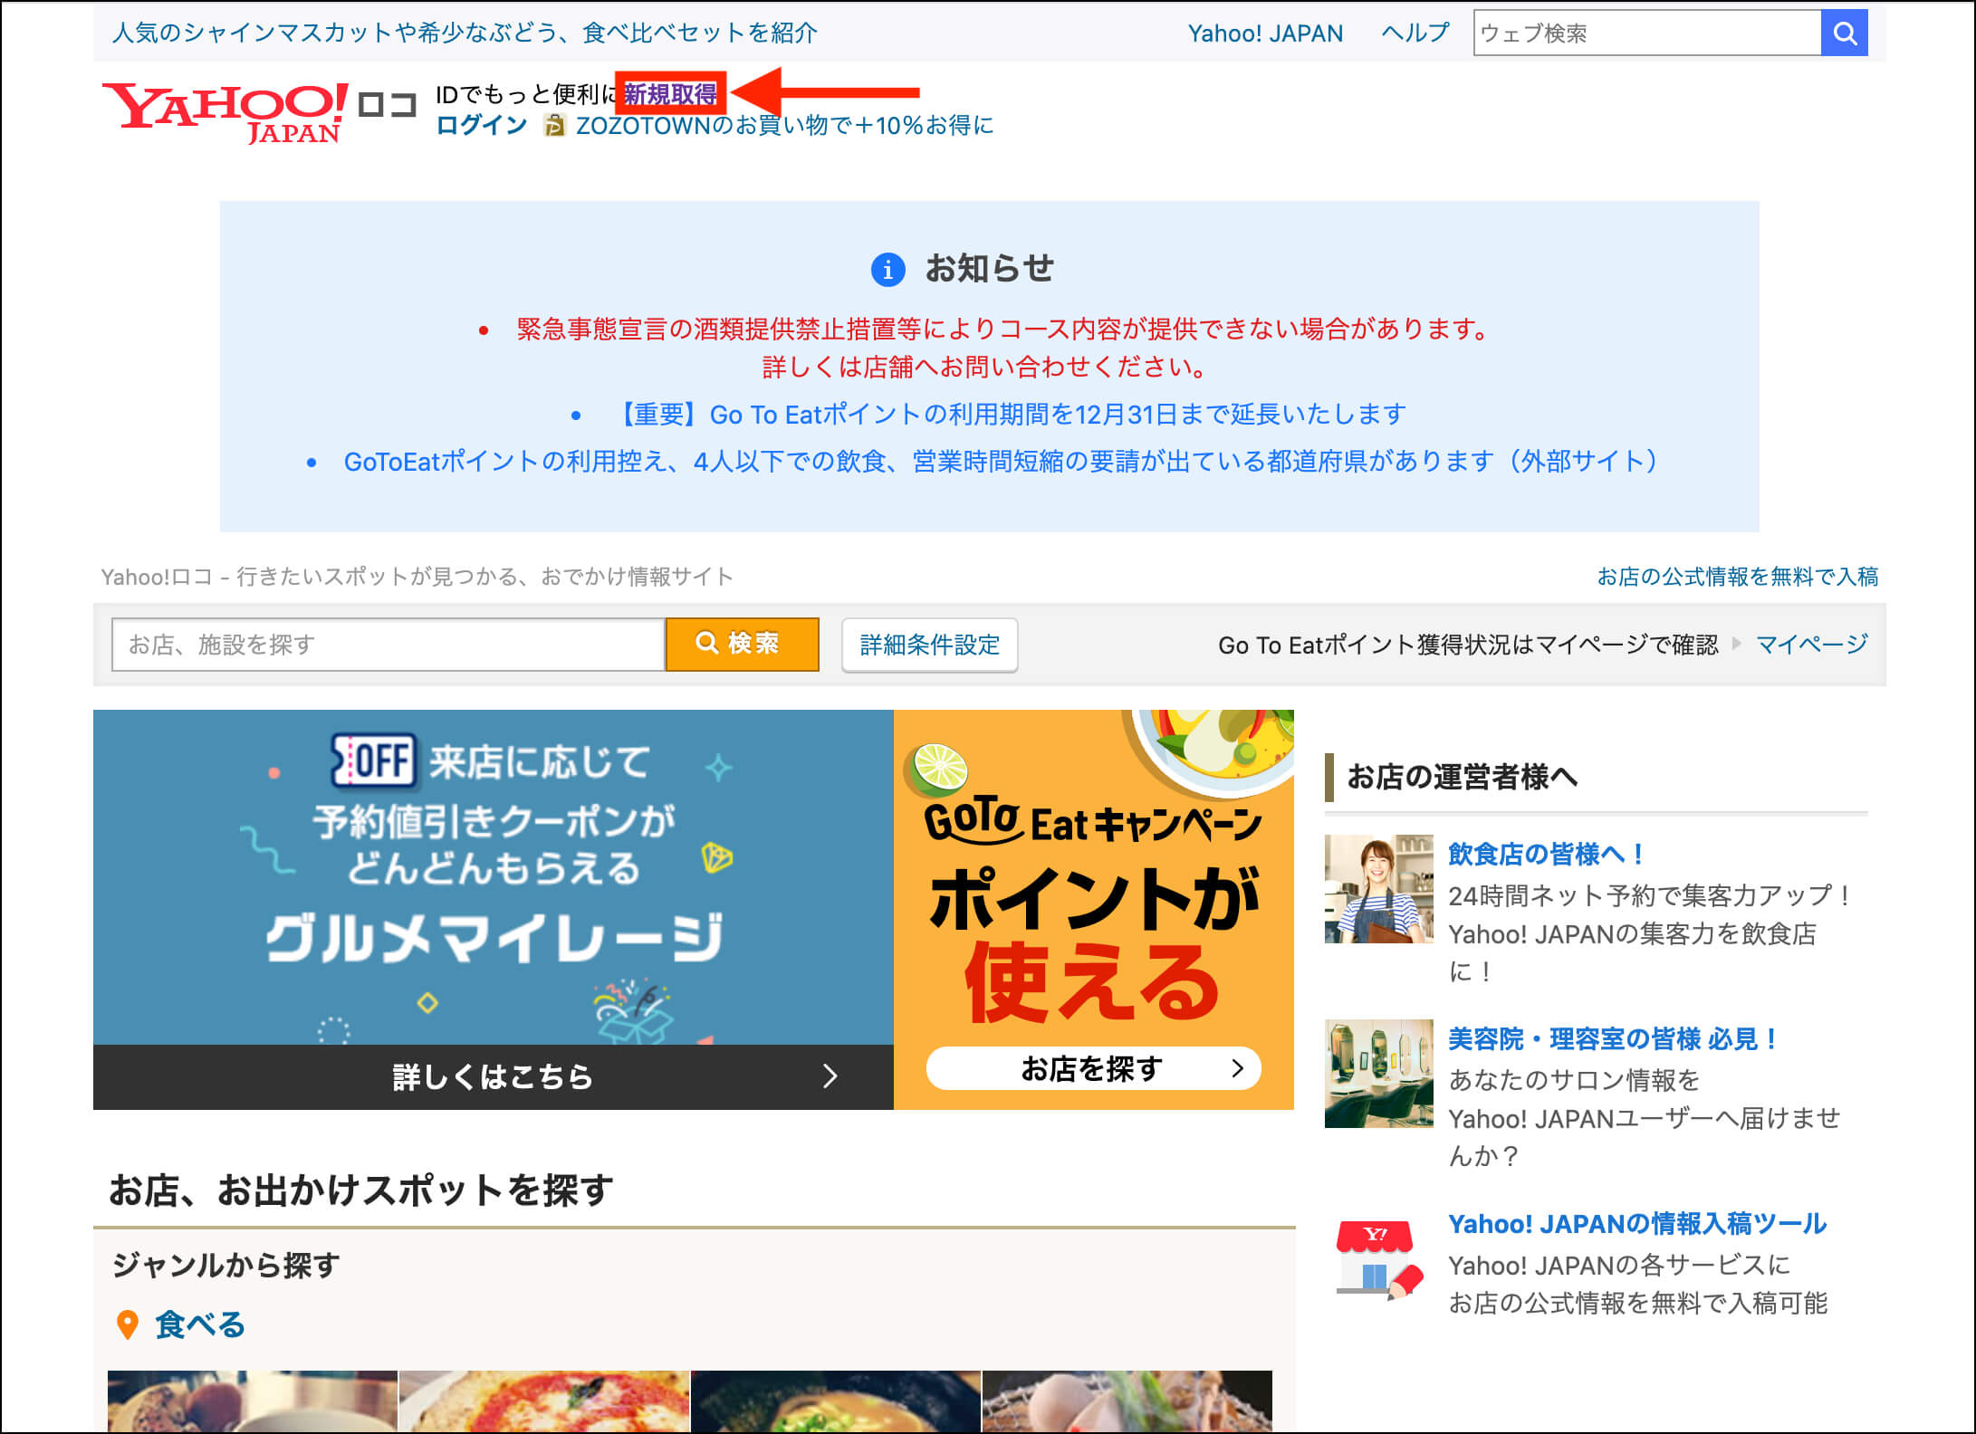This screenshot has height=1434, width=1976.
Task: Click the pizza food photo thumbnail
Action: (544, 1401)
